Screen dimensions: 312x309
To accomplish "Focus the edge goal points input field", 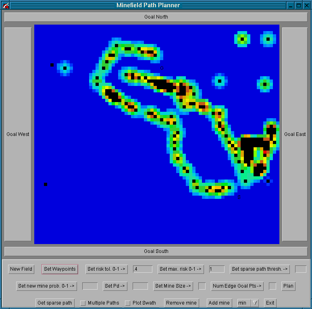I will pos(272,286).
